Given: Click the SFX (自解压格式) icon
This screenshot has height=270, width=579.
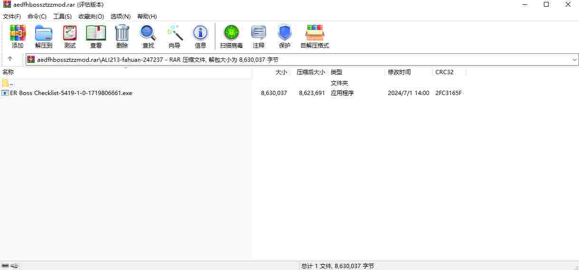Looking at the screenshot, I should pyautogui.click(x=315, y=37).
